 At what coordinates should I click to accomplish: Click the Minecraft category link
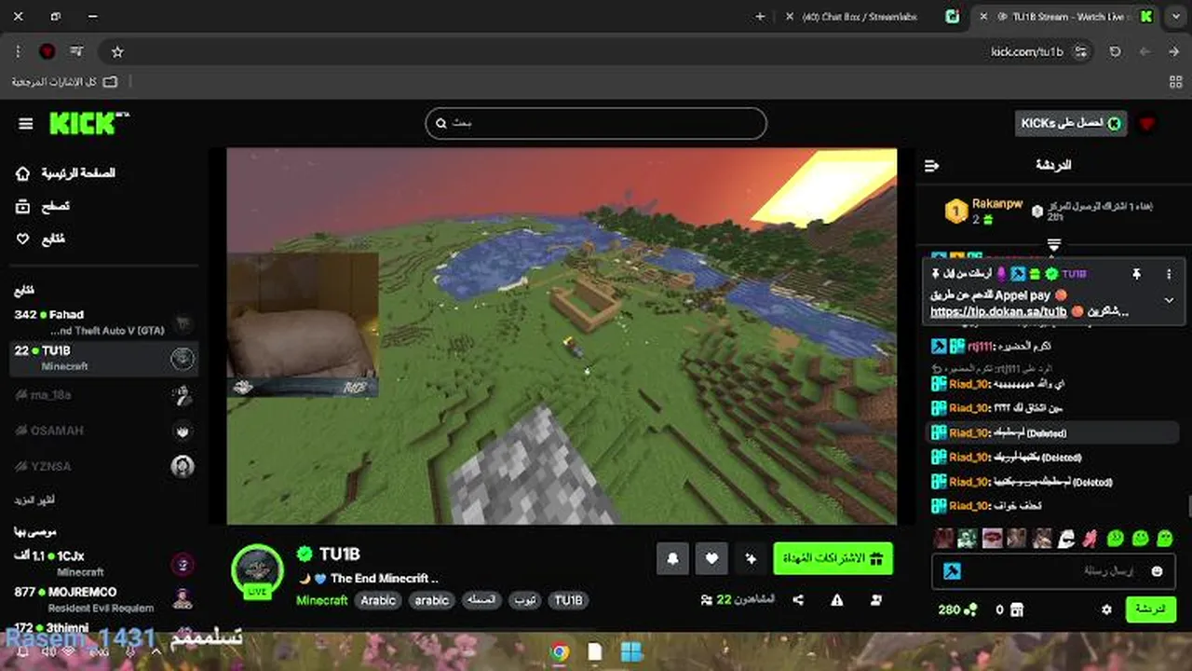321,600
